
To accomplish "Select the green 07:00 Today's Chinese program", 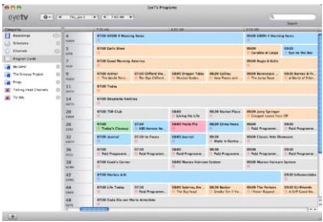I will click(x=113, y=126).
